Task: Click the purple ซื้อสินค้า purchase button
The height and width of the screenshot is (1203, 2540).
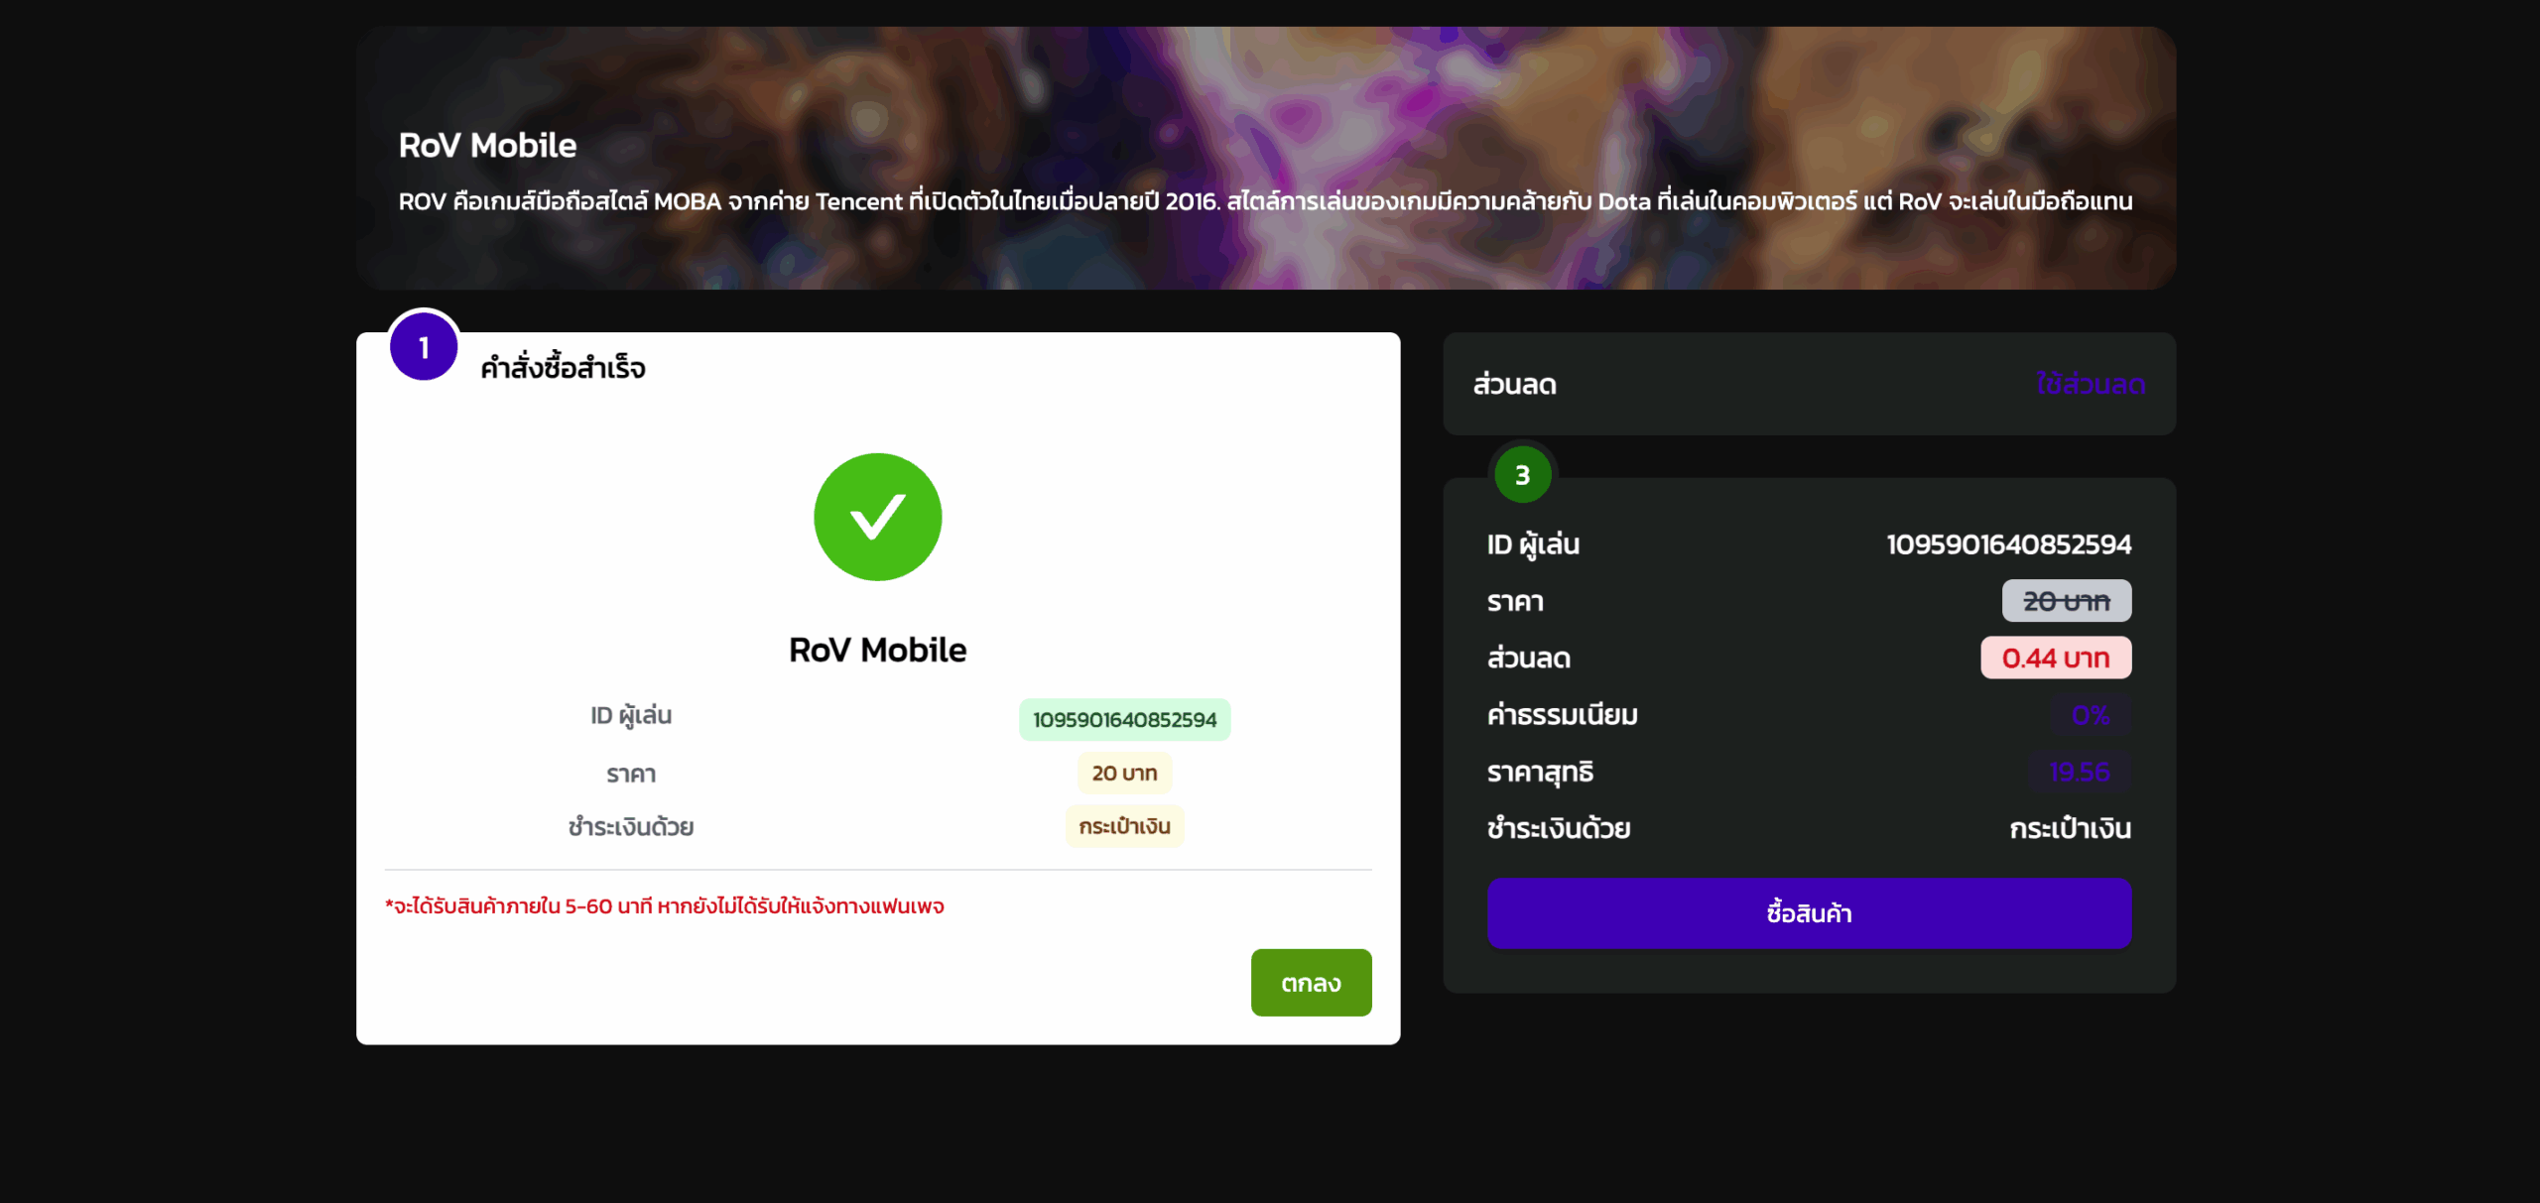Action: tap(1809, 912)
